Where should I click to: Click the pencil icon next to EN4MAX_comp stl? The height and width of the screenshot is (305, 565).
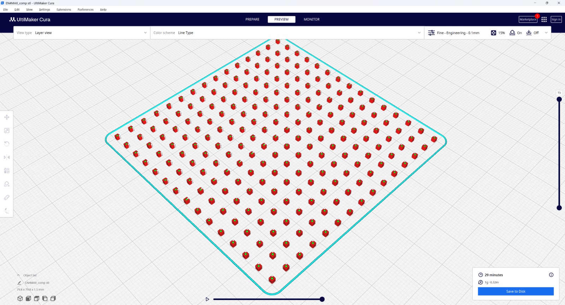click(19, 283)
